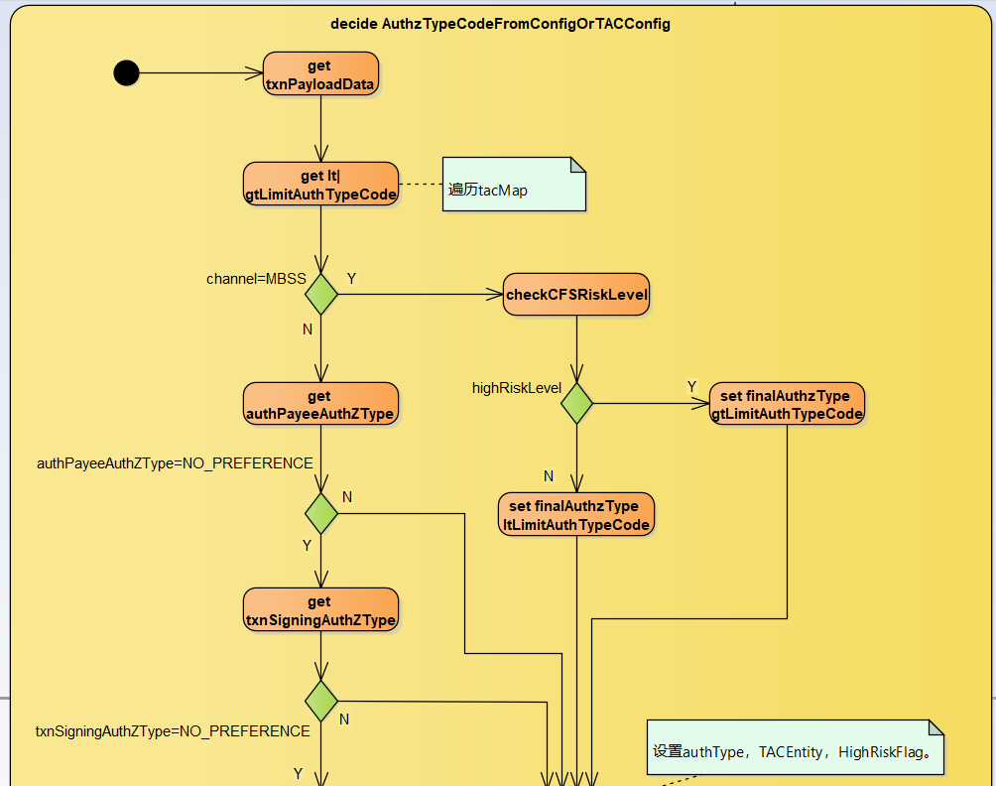Viewport: 996px width, 786px height.
Task: Click the 'get lt|gtLimitAuthTypeCode' action
Action: tap(320, 186)
